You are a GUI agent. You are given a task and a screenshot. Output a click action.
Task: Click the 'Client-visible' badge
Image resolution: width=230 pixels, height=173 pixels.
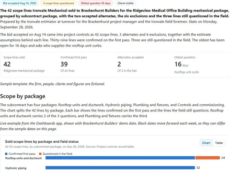coord(126,3)
